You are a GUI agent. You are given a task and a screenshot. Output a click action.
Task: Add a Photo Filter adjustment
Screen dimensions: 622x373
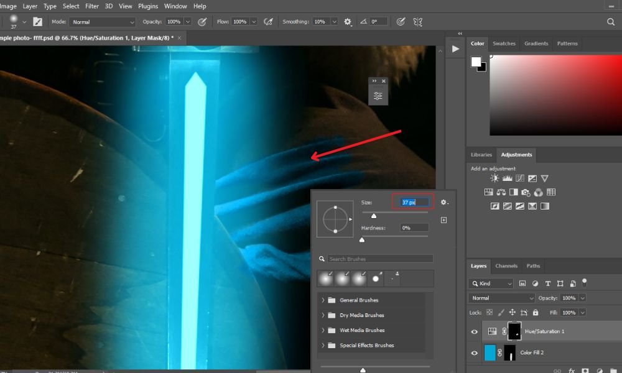(526, 192)
